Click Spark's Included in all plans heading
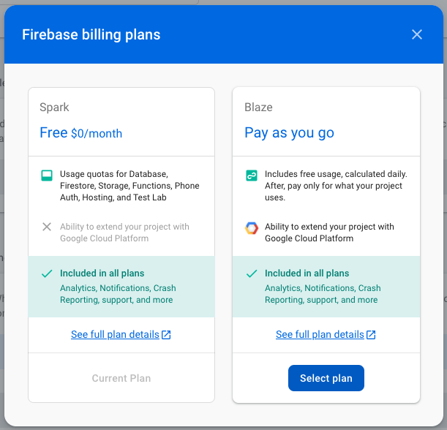447x430 pixels. tap(102, 274)
